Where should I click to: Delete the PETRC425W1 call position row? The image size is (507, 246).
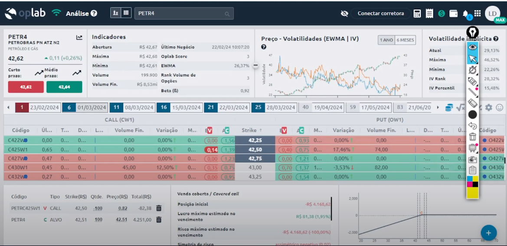pyautogui.click(x=159, y=208)
